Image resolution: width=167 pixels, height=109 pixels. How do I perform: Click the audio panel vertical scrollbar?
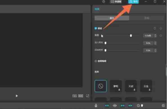tap(166, 71)
